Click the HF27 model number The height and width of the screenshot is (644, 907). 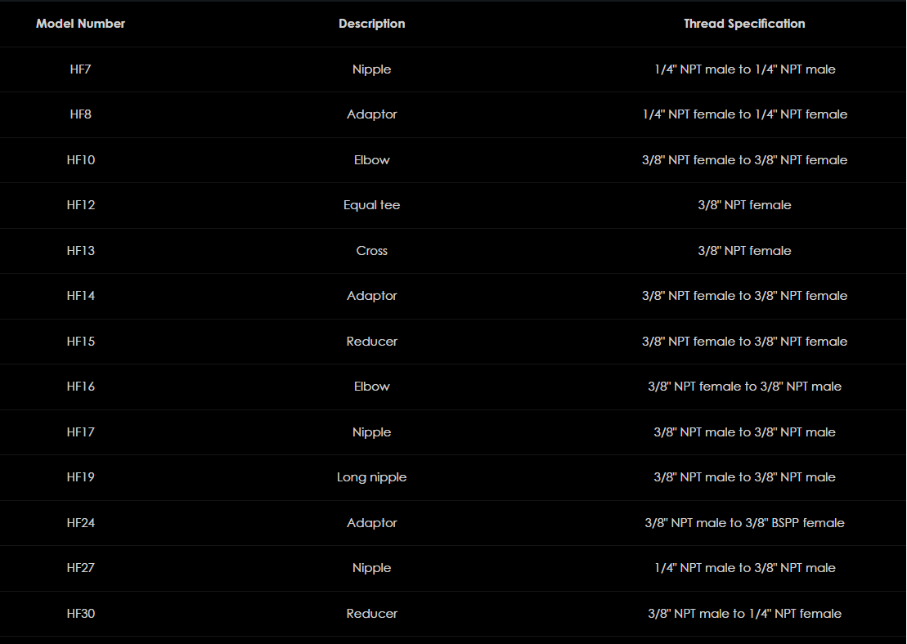[80, 568]
